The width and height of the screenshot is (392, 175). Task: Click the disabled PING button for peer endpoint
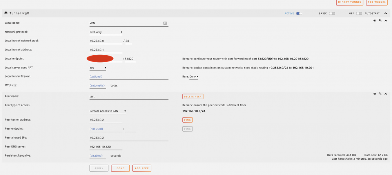click(187, 129)
